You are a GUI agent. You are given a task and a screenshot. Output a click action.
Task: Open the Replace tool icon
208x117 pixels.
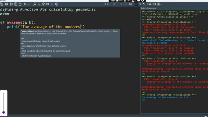pyautogui.click(x=43, y=4)
